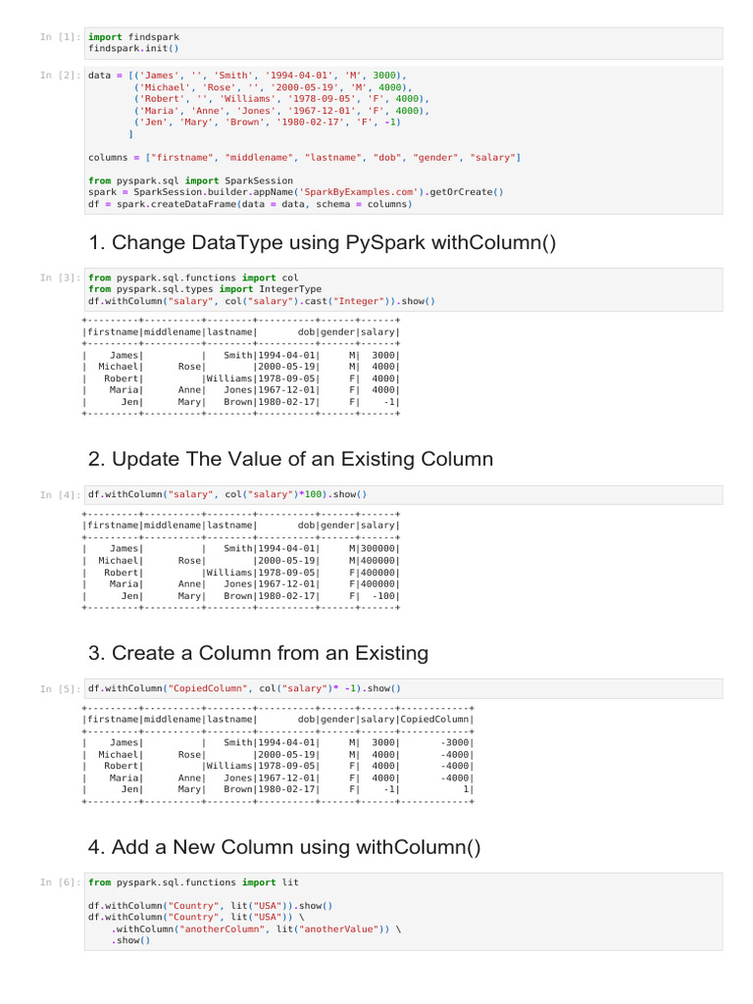Select the CopiedColumn withColumn code cell
Image resolution: width=753 pixels, height=1004 pixels.
pyautogui.click(x=403, y=688)
